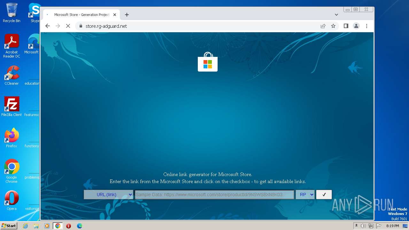Stop page loading with the X button

tap(68, 26)
